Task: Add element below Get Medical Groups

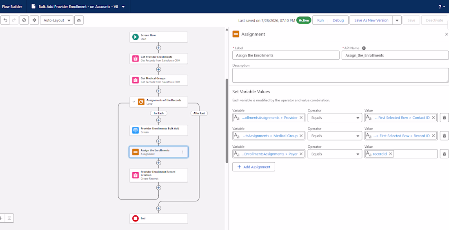Action: click(x=159, y=91)
